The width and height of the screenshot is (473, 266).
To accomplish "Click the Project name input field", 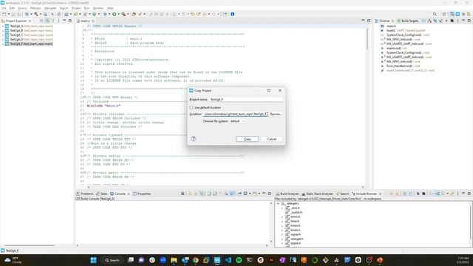I will tap(246, 99).
